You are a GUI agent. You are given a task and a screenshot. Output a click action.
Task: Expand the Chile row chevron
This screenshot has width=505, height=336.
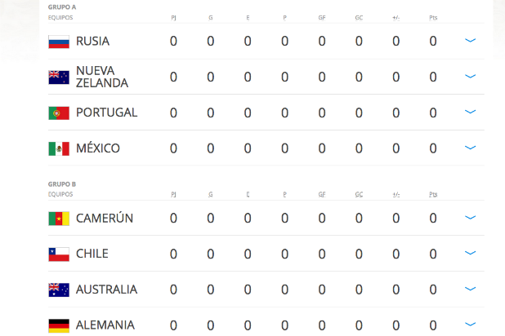pyautogui.click(x=470, y=254)
